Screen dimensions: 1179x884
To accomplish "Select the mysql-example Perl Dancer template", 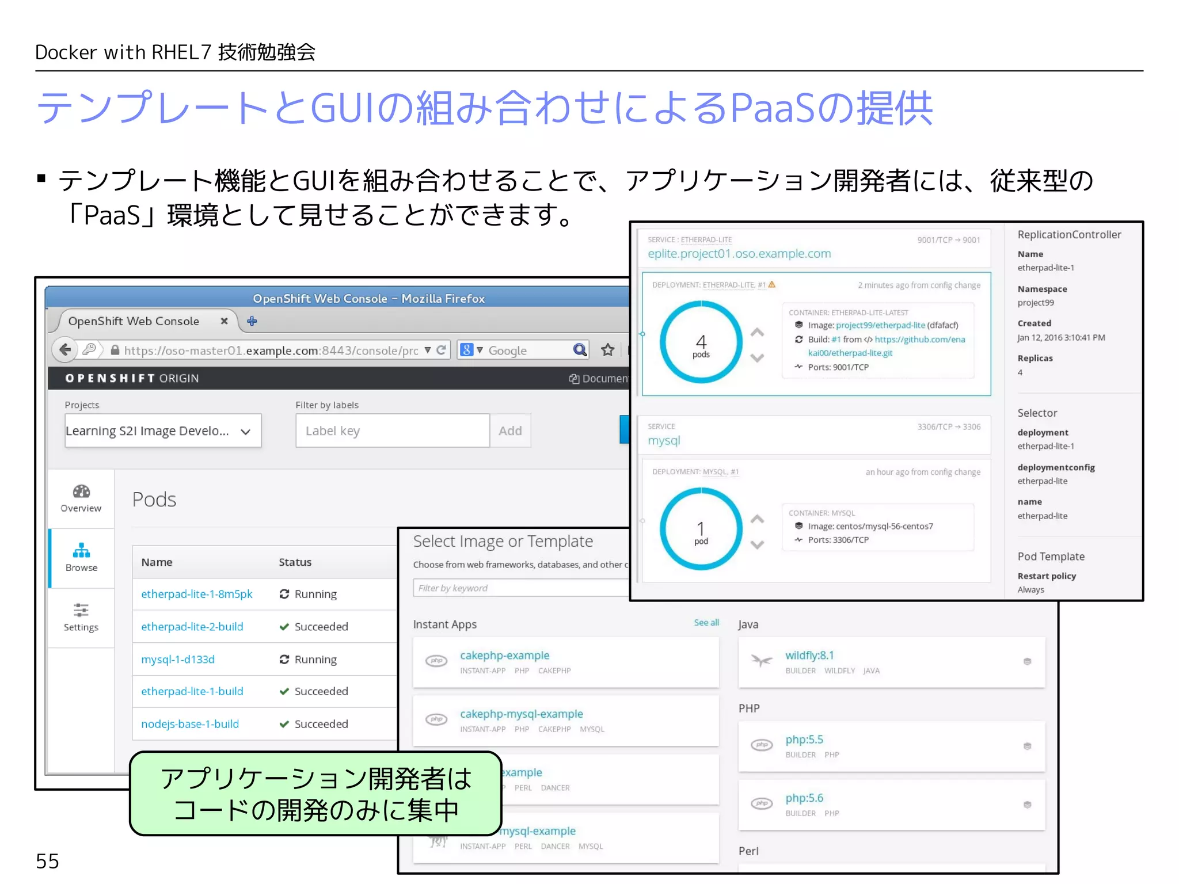I will [538, 831].
